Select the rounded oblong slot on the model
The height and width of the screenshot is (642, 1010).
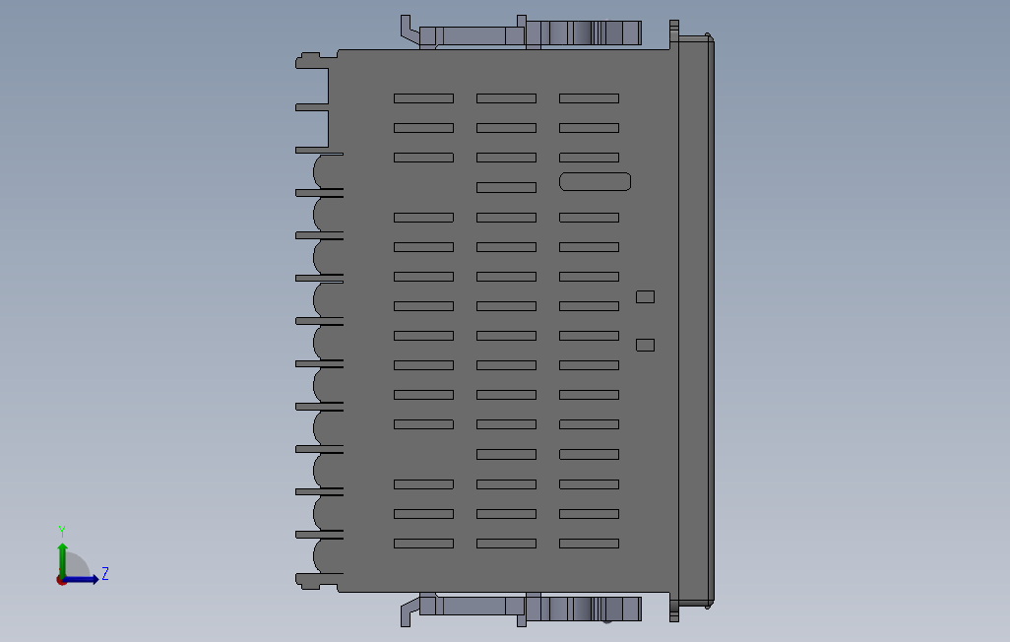pyautogui.click(x=595, y=182)
